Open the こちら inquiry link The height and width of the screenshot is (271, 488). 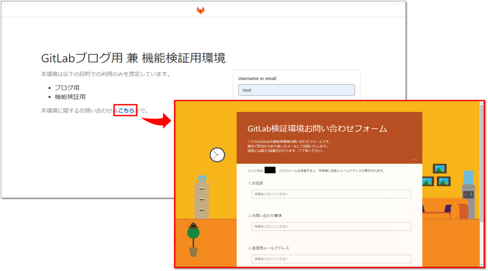[x=126, y=111]
